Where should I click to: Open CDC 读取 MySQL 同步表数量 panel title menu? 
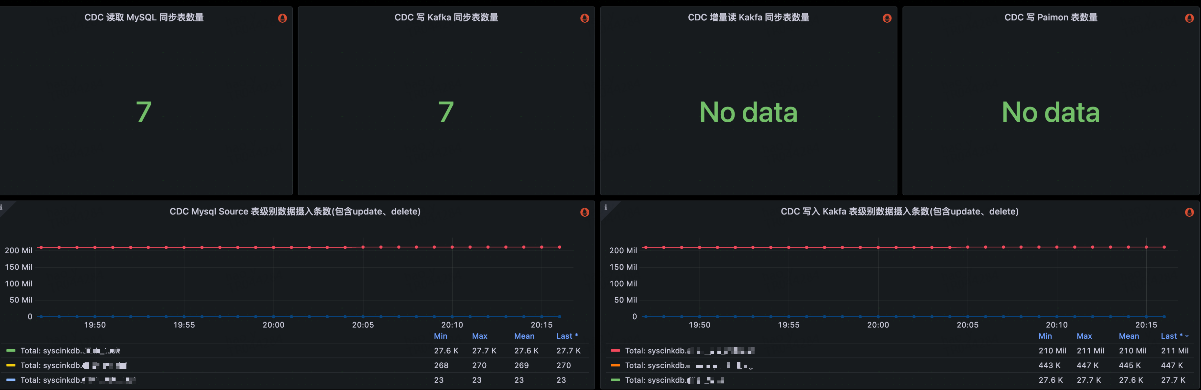pyautogui.click(x=144, y=17)
